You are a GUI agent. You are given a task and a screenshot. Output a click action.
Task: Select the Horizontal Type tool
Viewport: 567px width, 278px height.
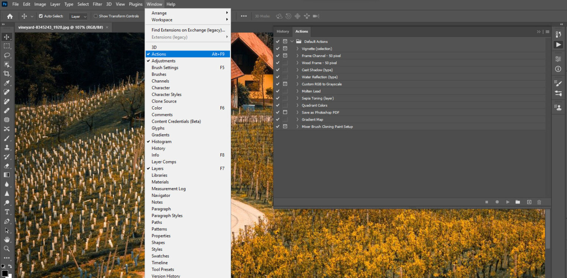click(x=7, y=212)
